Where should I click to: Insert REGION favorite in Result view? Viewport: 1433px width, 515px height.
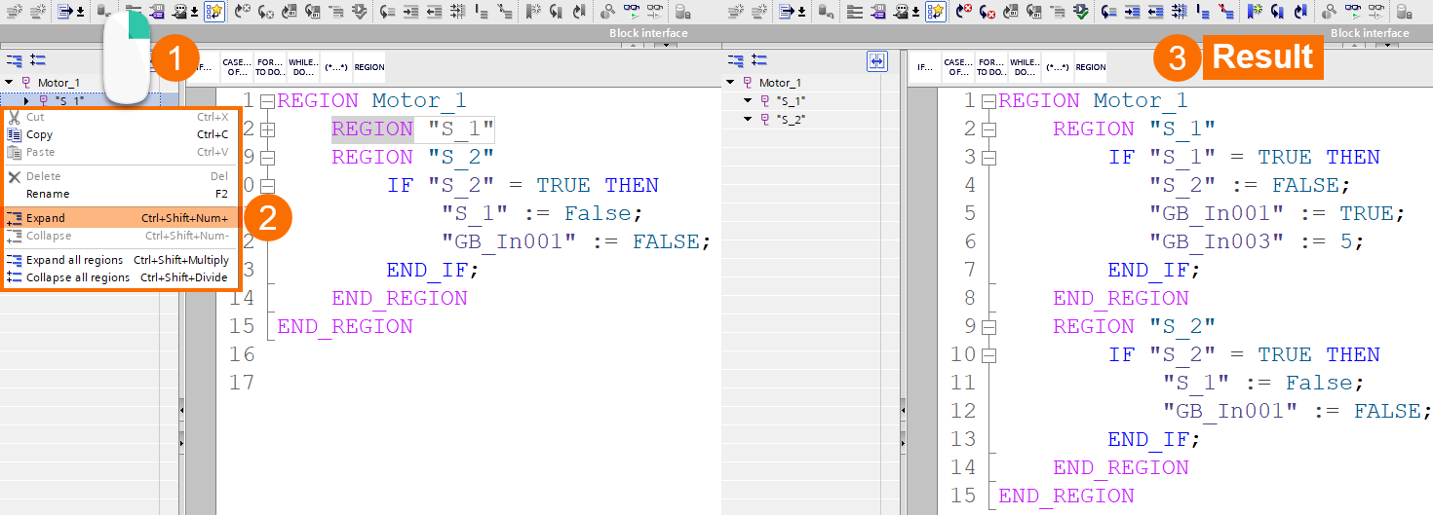tap(1090, 67)
